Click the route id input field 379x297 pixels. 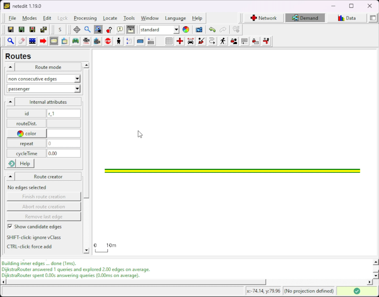point(64,114)
